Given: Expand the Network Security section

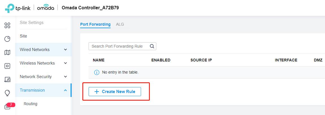Looking at the screenshot, I should pos(43,77).
